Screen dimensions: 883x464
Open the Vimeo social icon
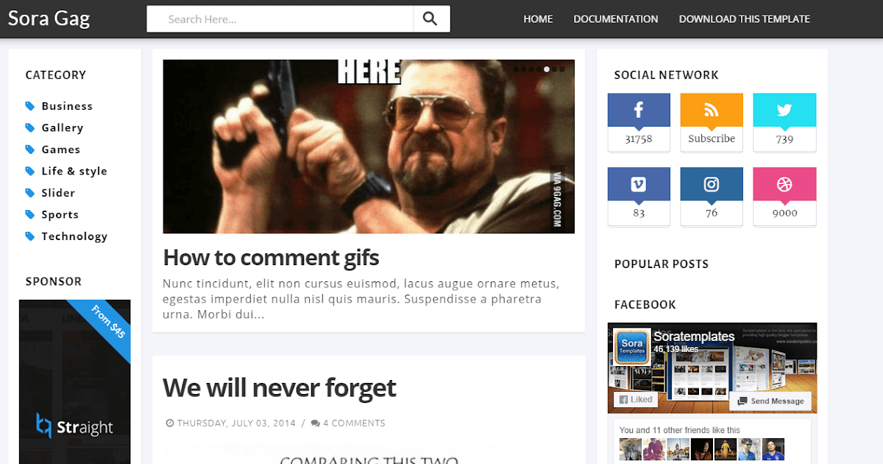tap(639, 184)
